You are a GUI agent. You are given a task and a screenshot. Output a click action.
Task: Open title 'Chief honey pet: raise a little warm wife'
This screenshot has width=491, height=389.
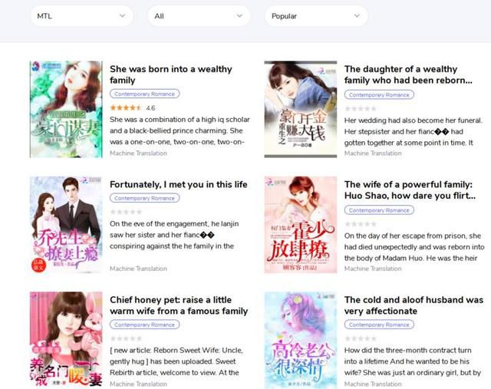[x=178, y=305]
